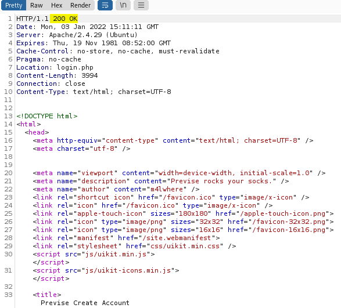Click the HTTP/1.1 protocol text
Screen dimensions: 341x308
33,19
